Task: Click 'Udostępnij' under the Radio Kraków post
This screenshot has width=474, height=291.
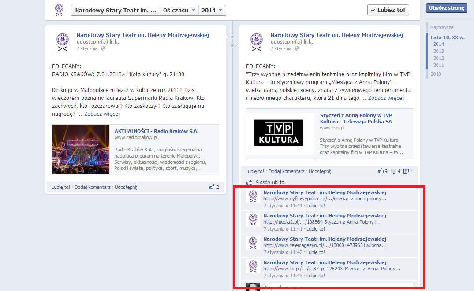Action: 126,187
